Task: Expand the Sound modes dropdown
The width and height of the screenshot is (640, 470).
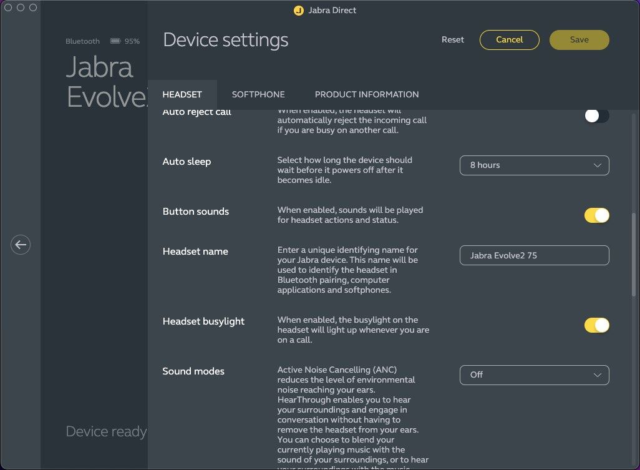Action: [x=535, y=375]
